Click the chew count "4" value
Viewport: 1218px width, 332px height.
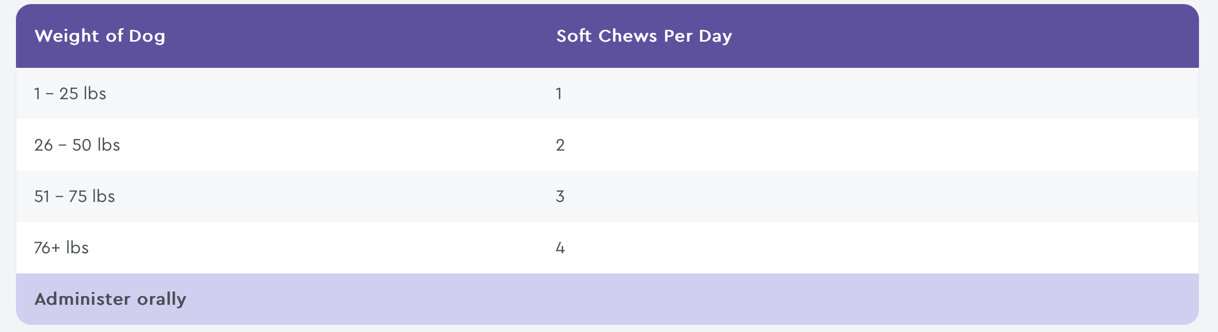(x=560, y=248)
